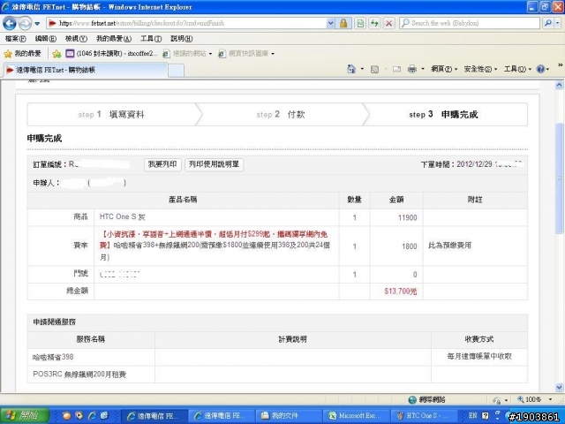This screenshot has height=424, width=565.
Task: Click the 列印使用說明單 button
Action: [x=214, y=164]
